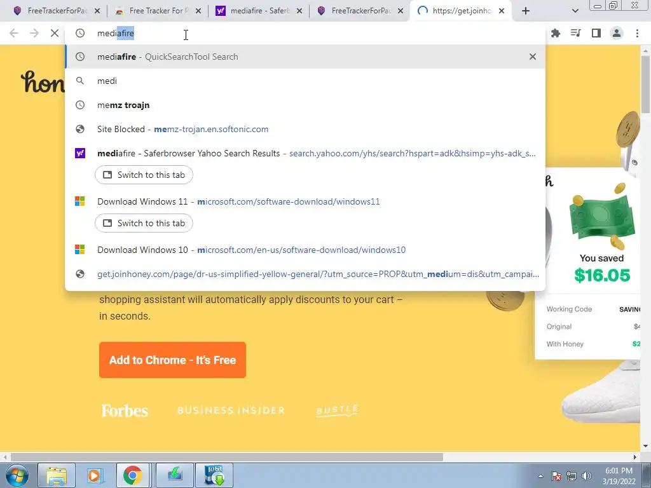The image size is (651, 488).
Task: Open the Chrome profile avatar
Action: pos(617,33)
